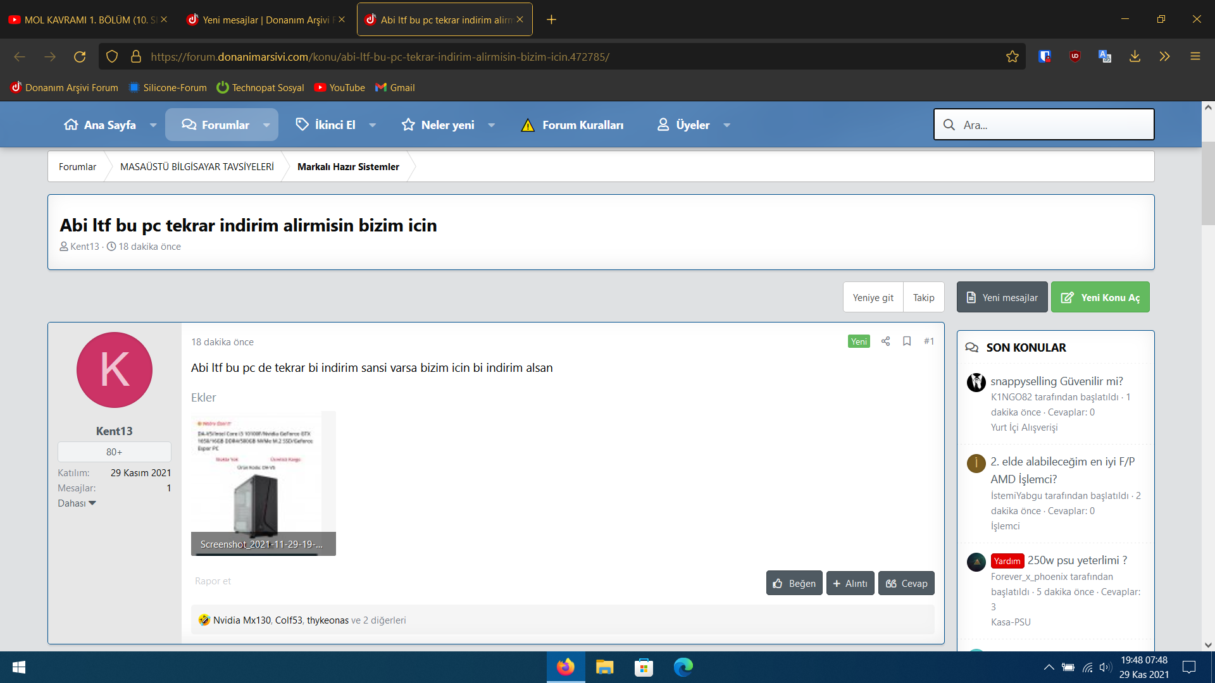Image resolution: width=1215 pixels, height=683 pixels.
Task: Click Yeni Konu Aç button
Action: (x=1100, y=297)
